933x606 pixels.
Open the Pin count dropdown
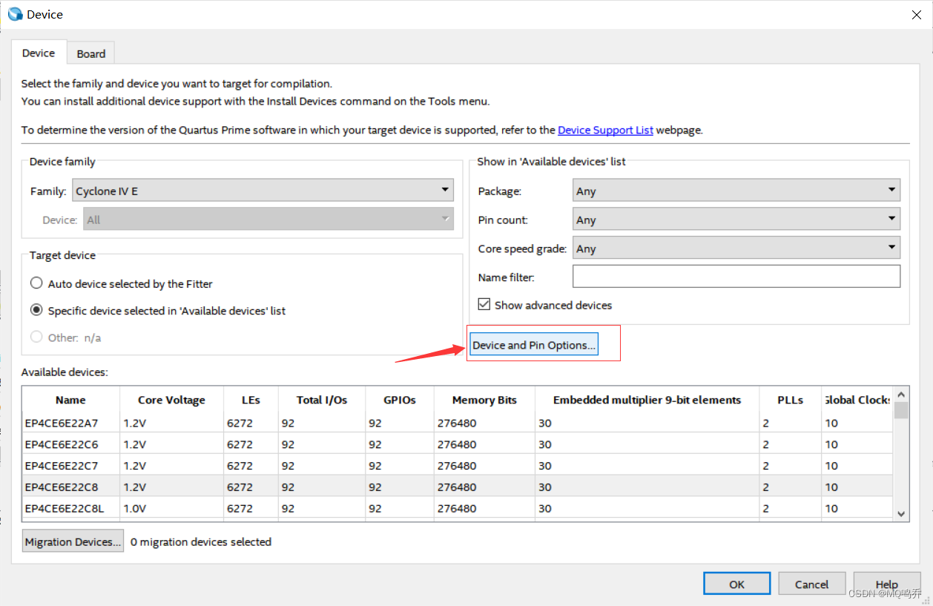[736, 220]
